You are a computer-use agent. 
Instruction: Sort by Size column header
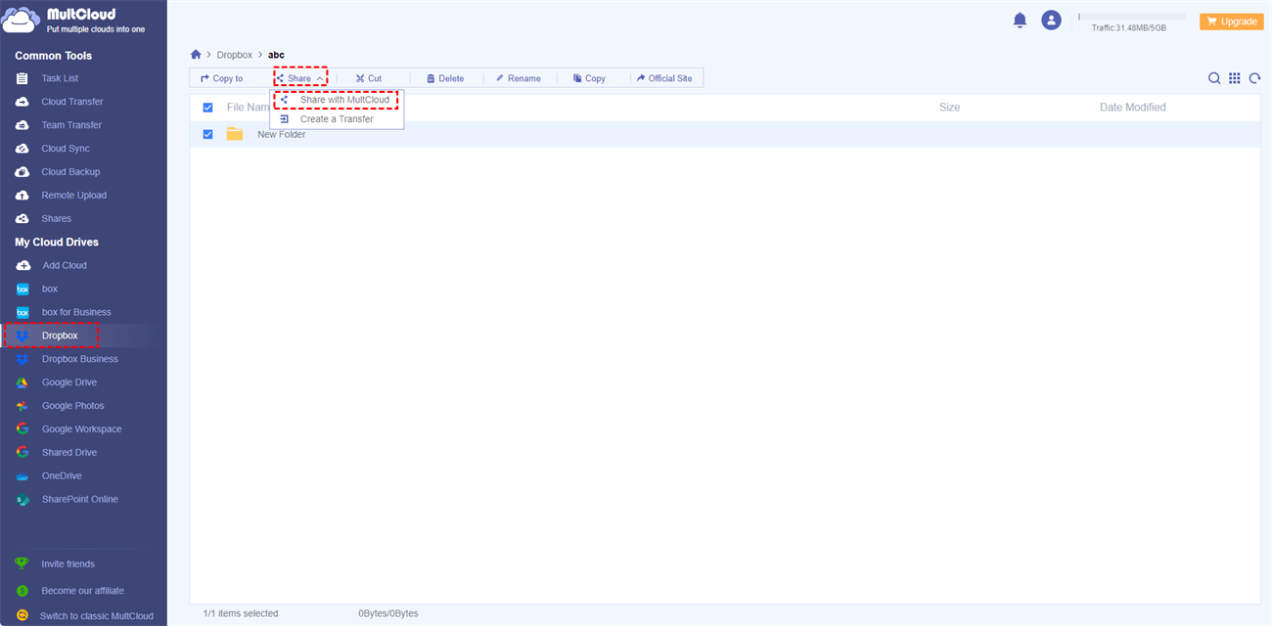click(949, 108)
